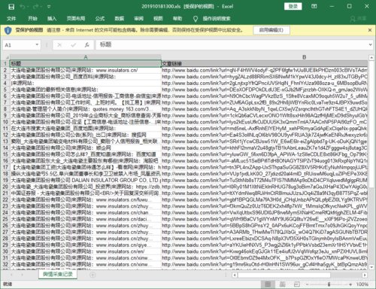Click the fx Insert Function icon
This screenshot has height=289, width=376.
(86, 45)
